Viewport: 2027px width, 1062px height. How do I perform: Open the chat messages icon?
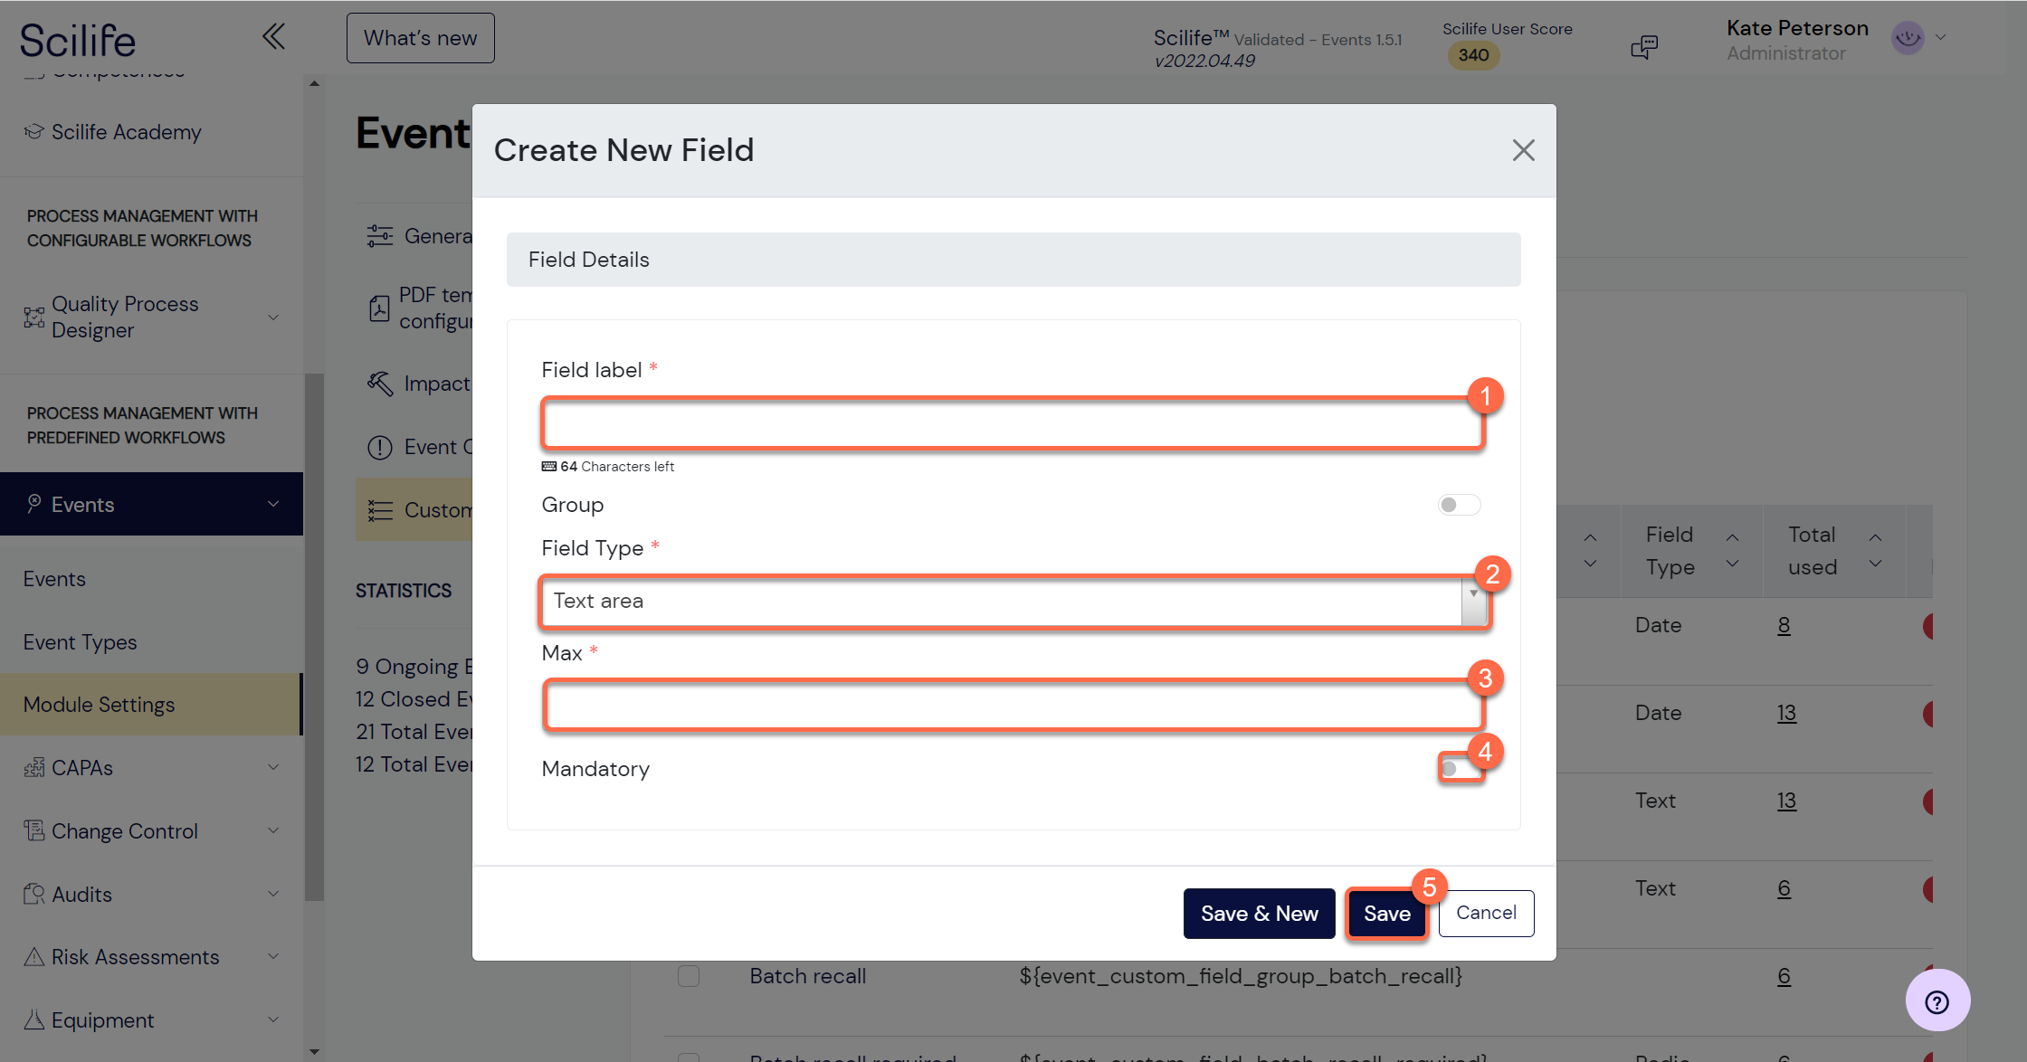(1644, 47)
